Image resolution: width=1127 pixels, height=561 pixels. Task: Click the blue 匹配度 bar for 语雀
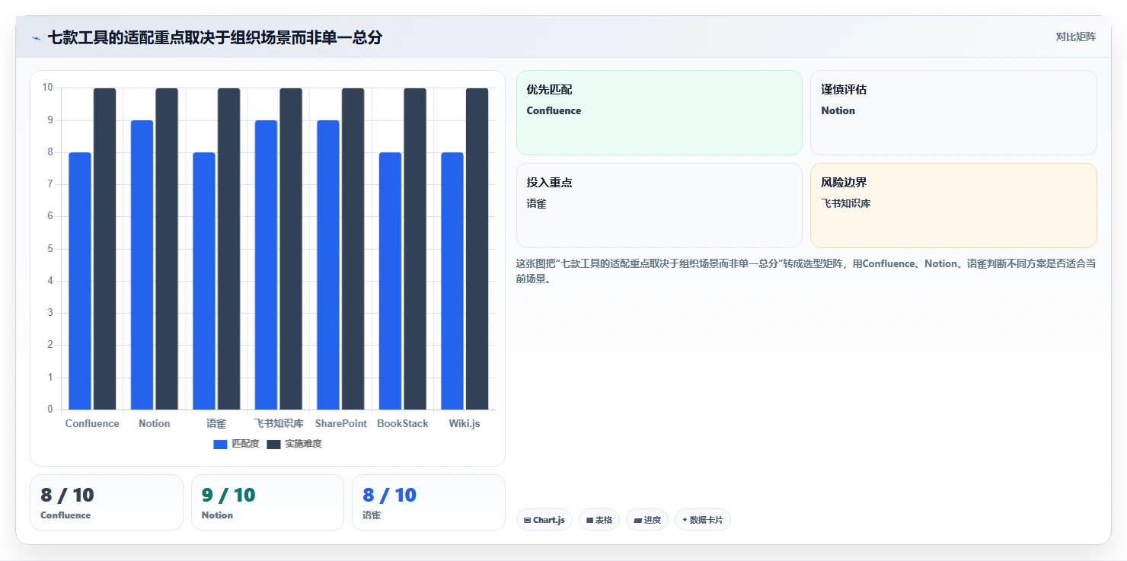click(204, 281)
